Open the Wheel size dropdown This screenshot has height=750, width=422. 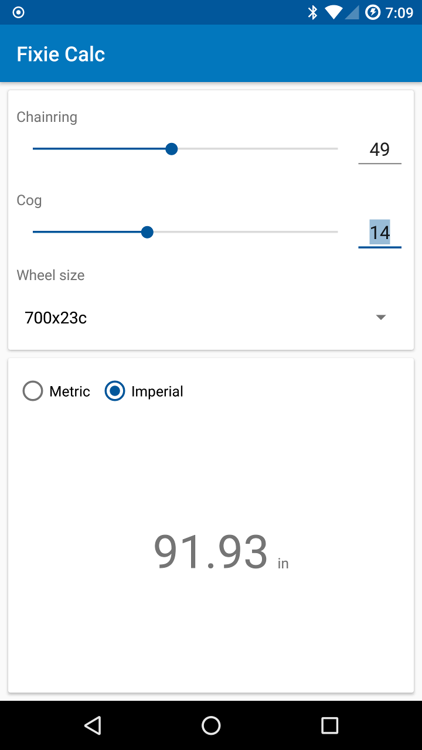click(205, 317)
